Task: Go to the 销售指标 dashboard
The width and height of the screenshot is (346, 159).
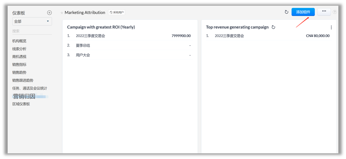Action: coord(19,65)
